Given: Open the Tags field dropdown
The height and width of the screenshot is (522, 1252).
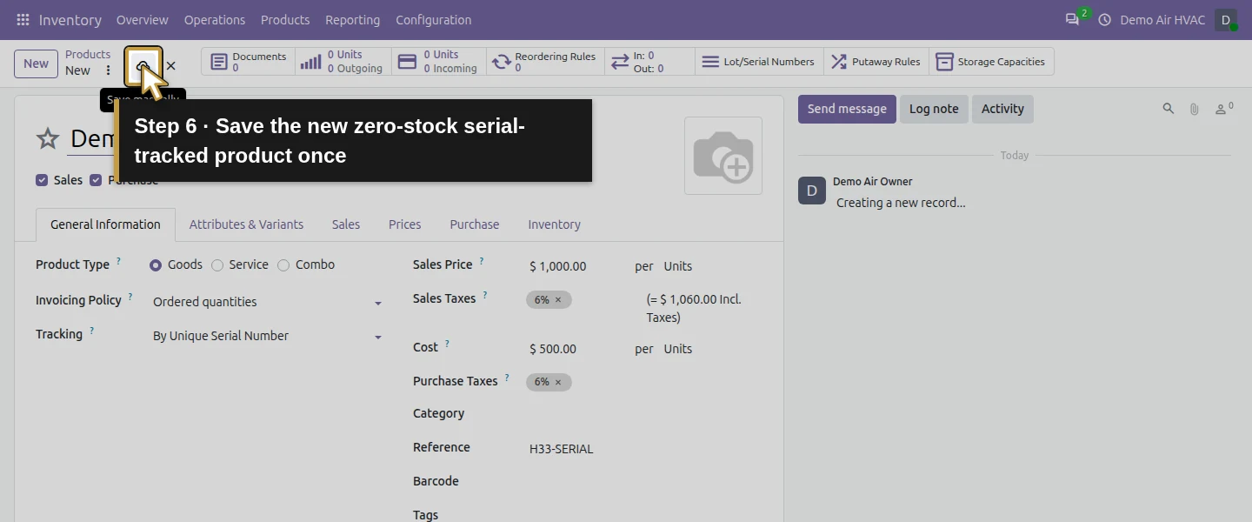Looking at the screenshot, I should click(643, 514).
